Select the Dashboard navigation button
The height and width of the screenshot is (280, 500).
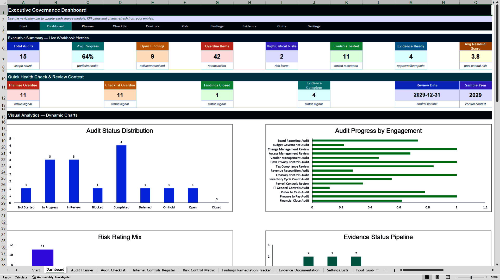coord(55,26)
